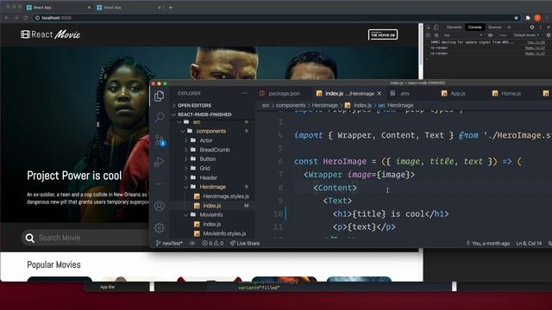
Task: Click the eye icon in VS Code status bar
Action: (x=192, y=243)
